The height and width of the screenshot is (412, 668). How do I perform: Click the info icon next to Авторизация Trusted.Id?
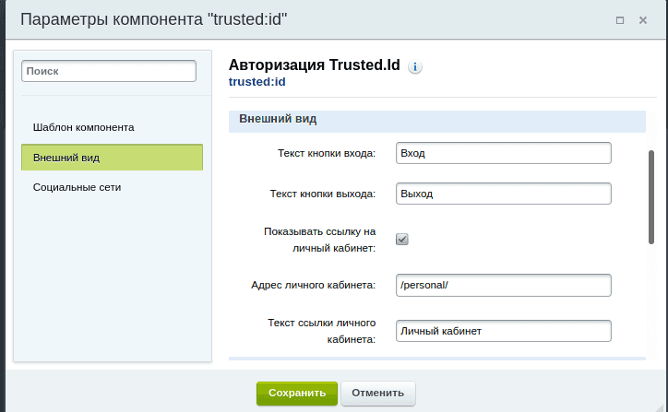pos(415,66)
